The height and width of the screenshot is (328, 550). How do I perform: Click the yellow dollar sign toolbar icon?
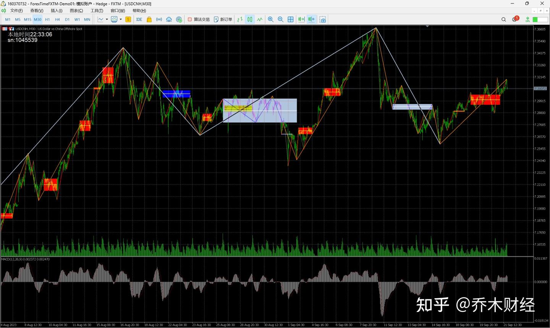[128, 19]
